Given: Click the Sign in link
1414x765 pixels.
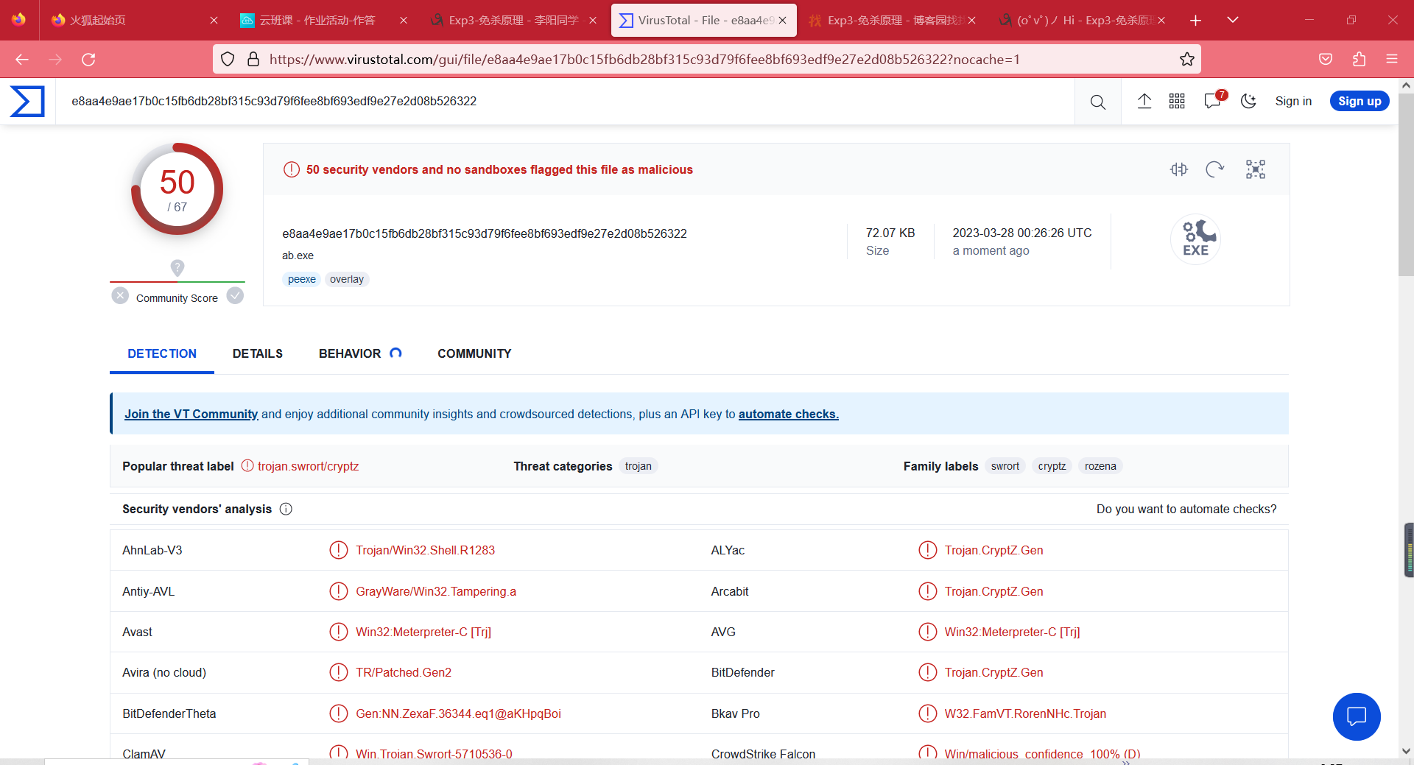Looking at the screenshot, I should [x=1293, y=101].
